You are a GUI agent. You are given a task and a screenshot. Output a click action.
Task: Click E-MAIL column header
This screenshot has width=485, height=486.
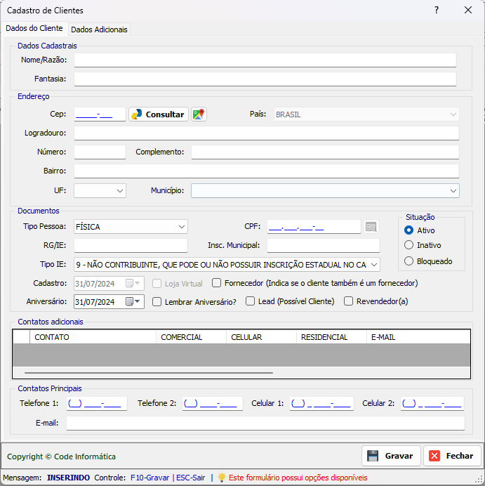[x=418, y=337]
